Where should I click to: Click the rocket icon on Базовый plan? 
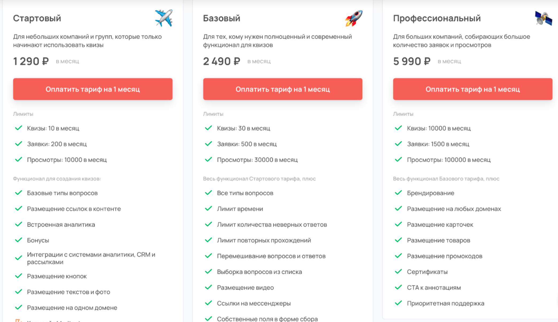tap(354, 18)
